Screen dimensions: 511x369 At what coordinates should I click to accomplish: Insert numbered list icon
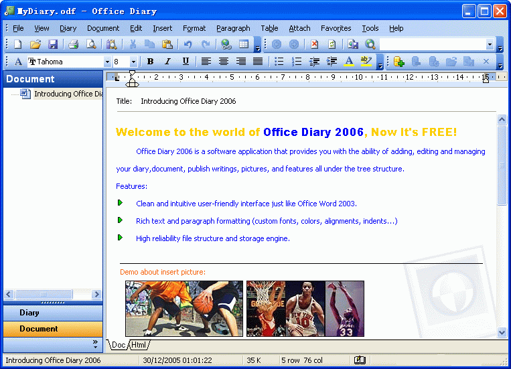tap(297, 62)
